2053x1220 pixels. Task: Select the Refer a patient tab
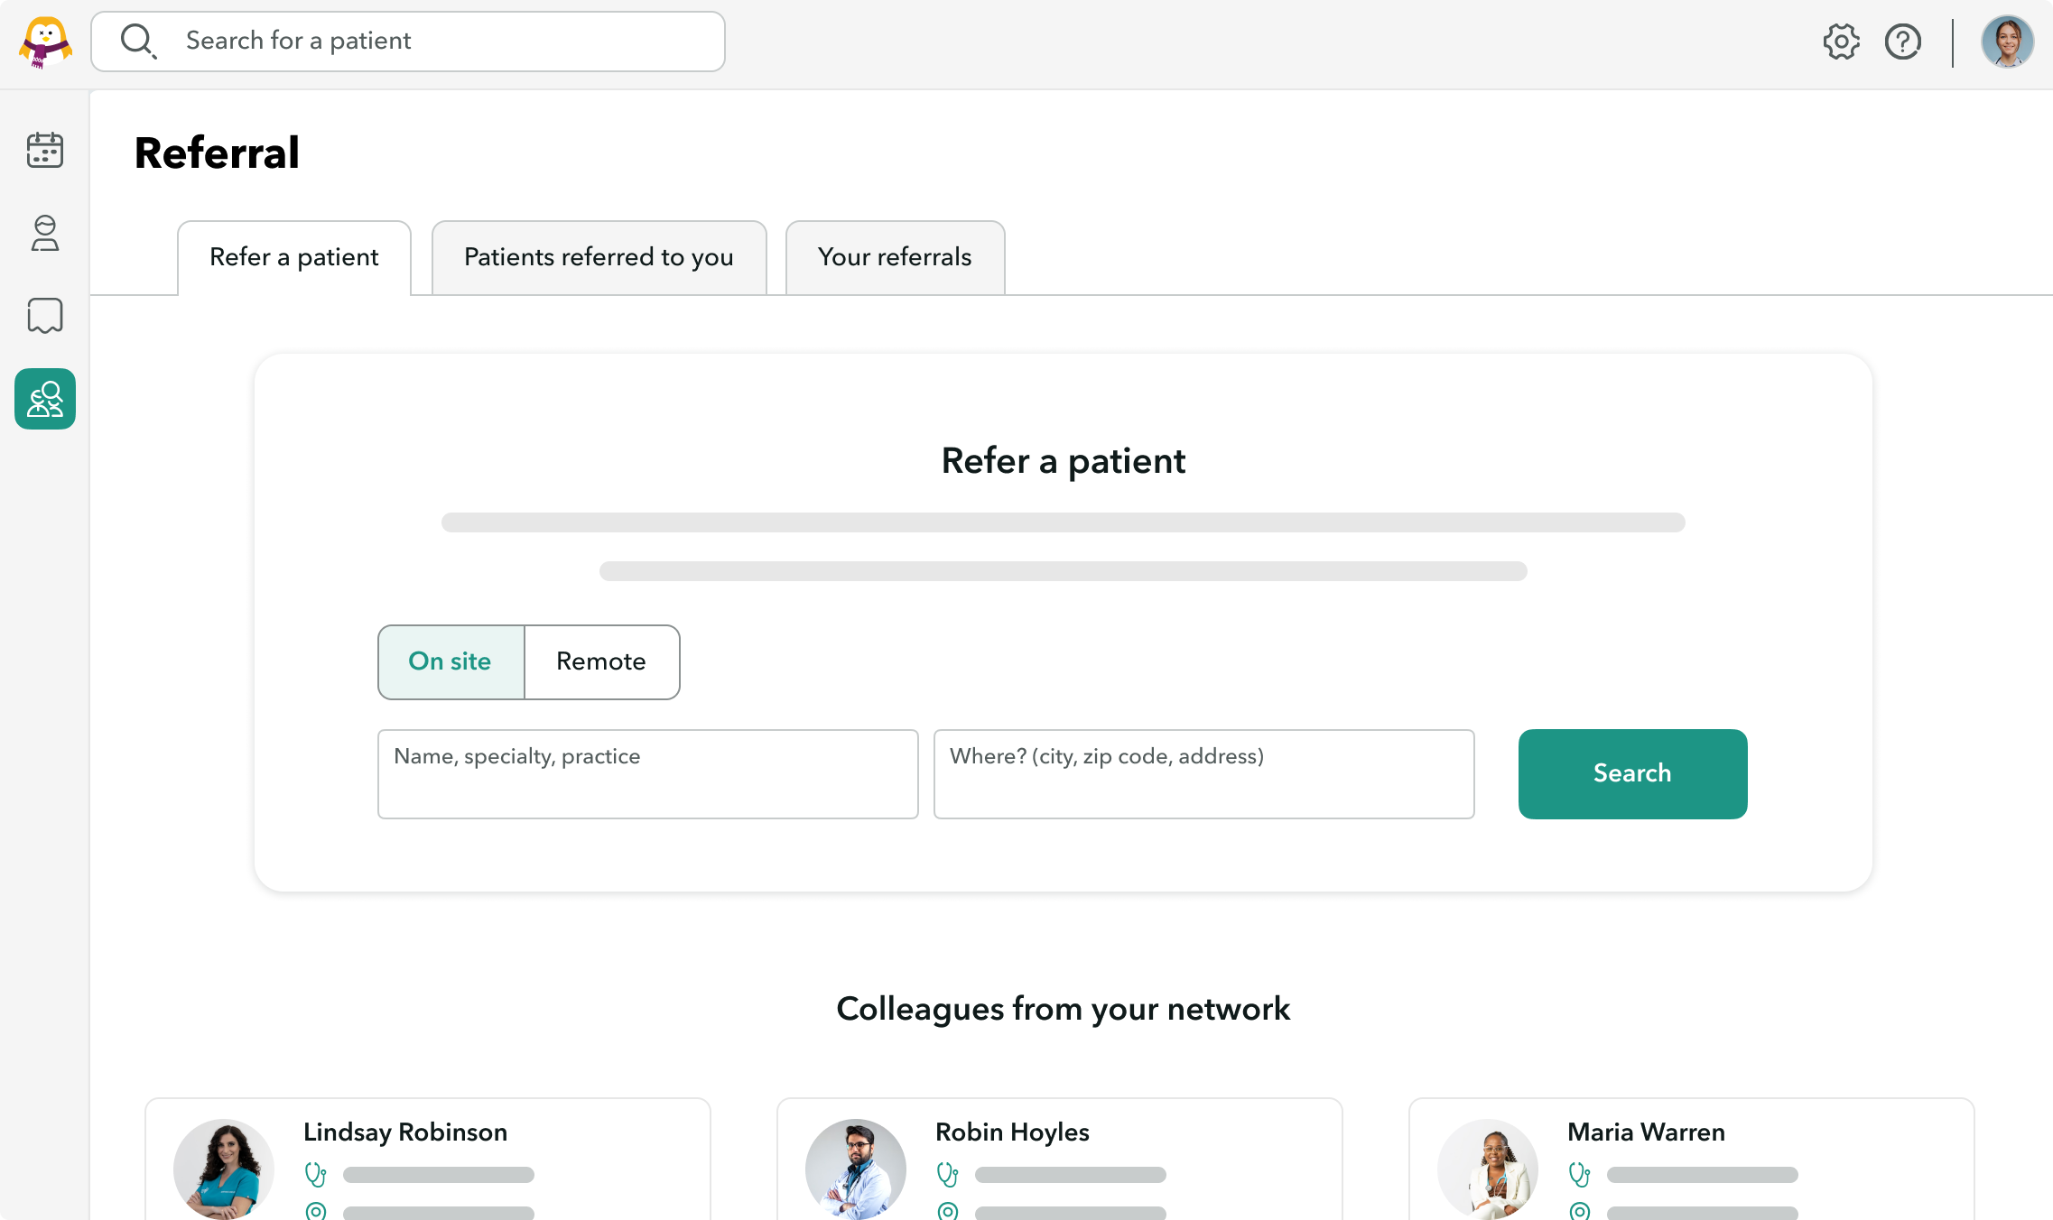[x=293, y=257]
